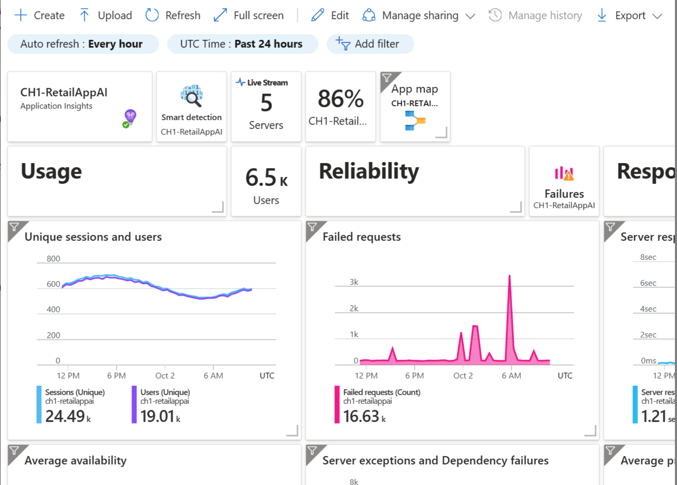
Task: Expand the Manage sharing dropdown chevron
Action: (470, 16)
